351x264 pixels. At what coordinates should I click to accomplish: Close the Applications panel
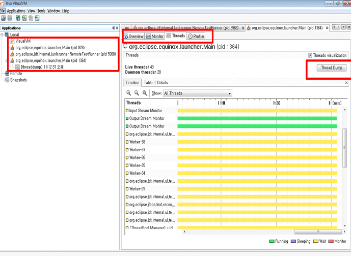click(x=117, y=28)
